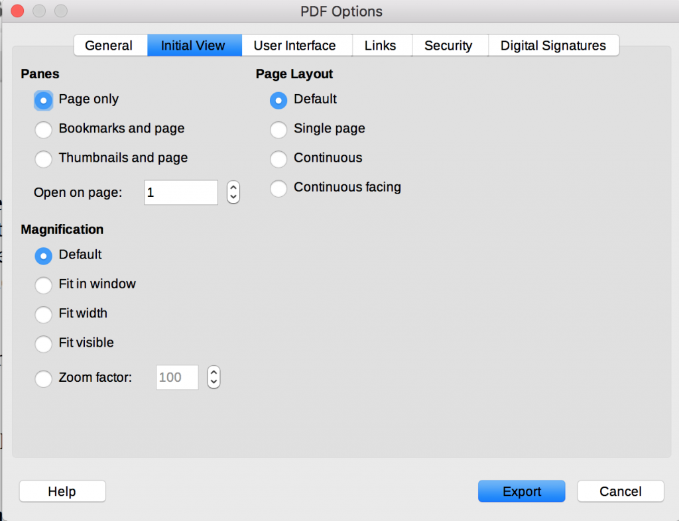Decrease zoom factor using its stepper arrow
This screenshot has width=679, height=521.
tap(213, 381)
